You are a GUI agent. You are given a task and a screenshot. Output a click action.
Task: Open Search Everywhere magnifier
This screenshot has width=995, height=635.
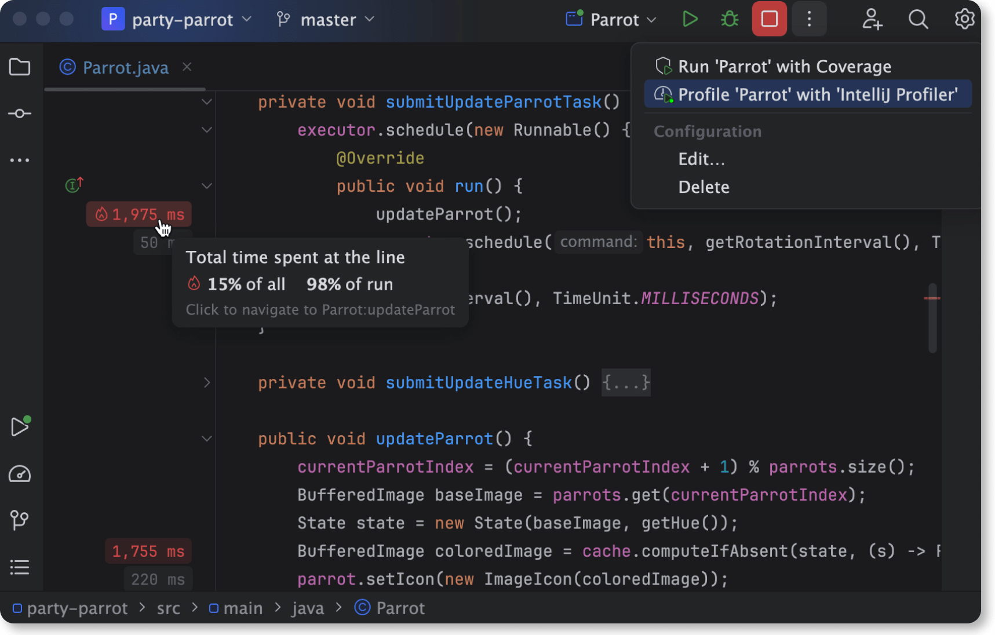918,20
